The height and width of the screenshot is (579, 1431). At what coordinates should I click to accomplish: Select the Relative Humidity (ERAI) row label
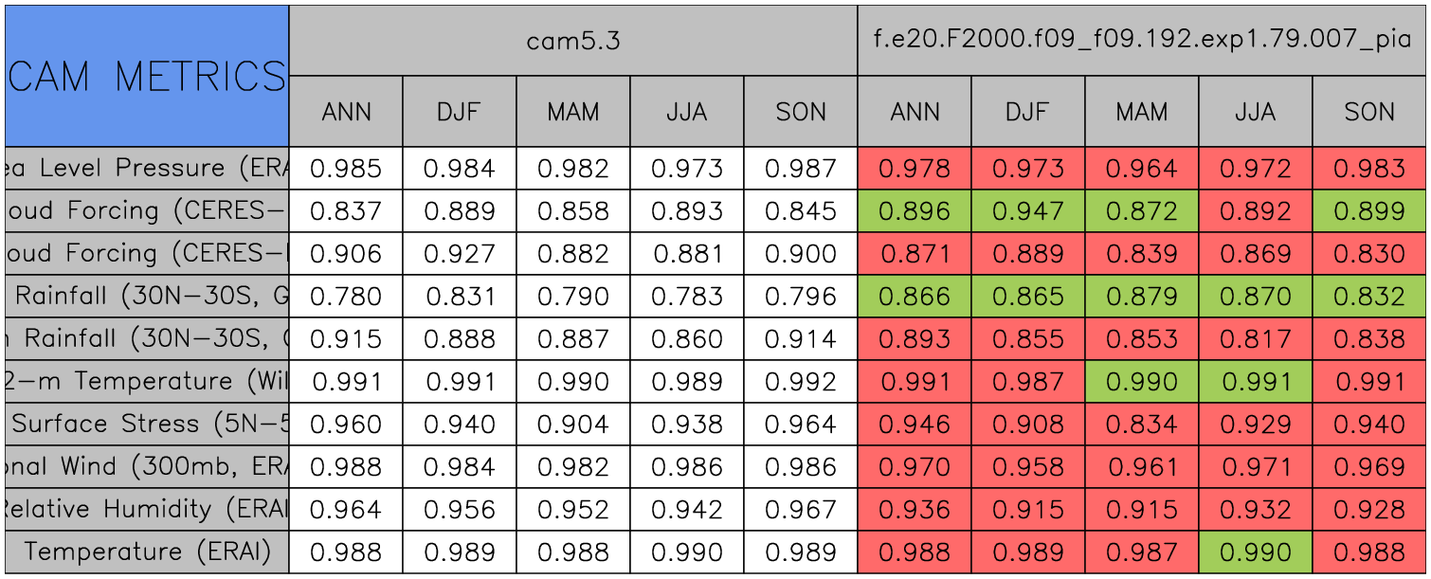(x=147, y=510)
